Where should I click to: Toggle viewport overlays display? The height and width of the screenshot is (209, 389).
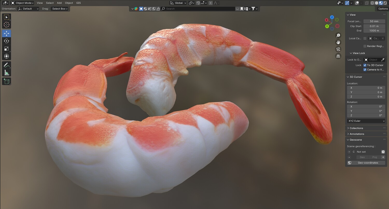click(x=357, y=3)
